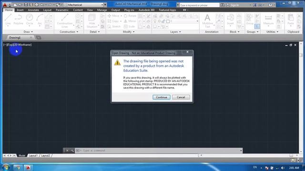Open the Parametric ribbon tab

pyautogui.click(x=62, y=10)
